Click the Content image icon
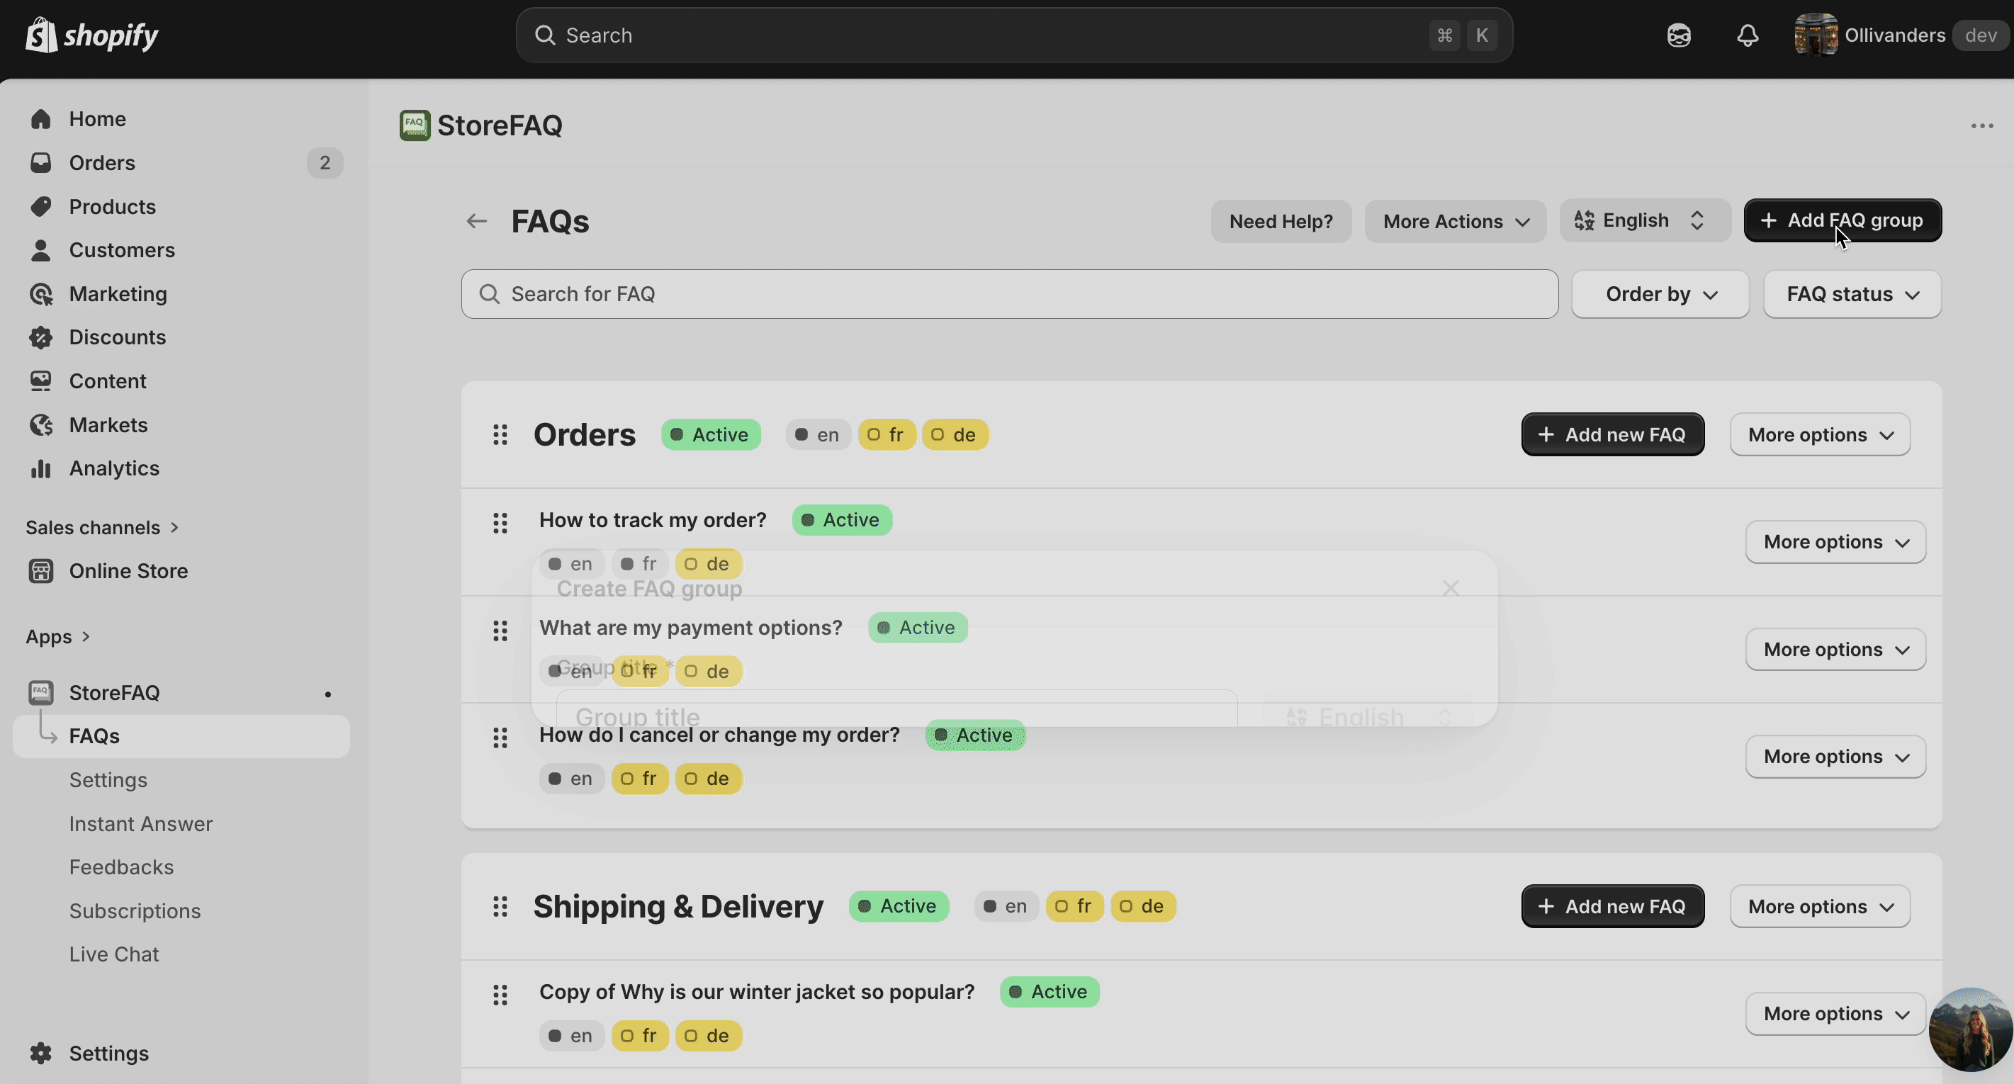 click(x=40, y=380)
